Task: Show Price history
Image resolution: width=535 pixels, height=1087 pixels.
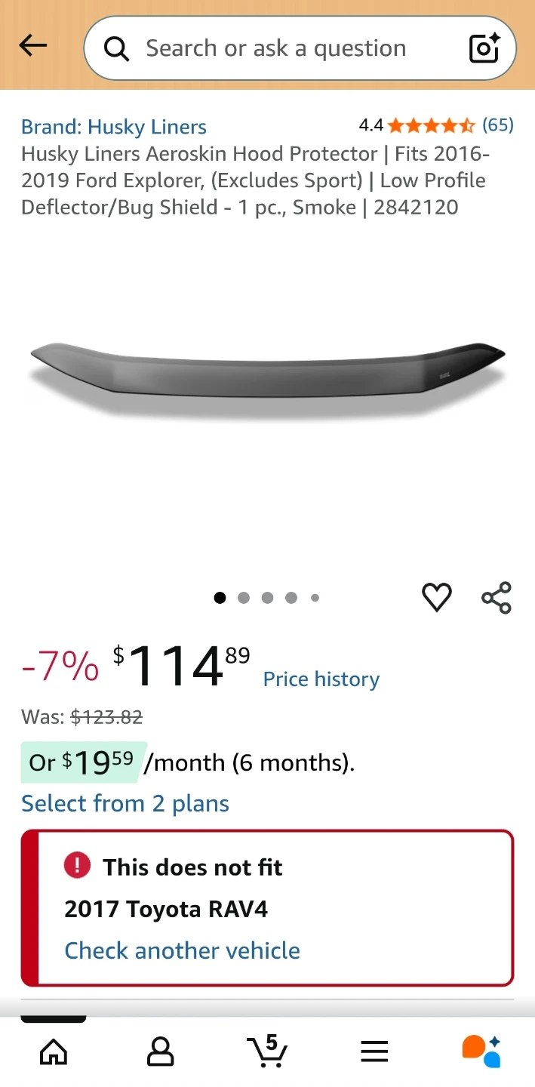Action: coord(321,679)
